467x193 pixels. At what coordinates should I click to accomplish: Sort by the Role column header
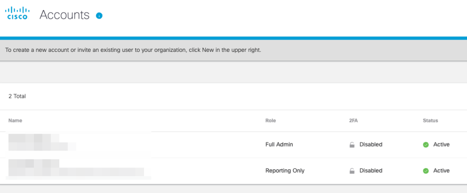point(270,121)
